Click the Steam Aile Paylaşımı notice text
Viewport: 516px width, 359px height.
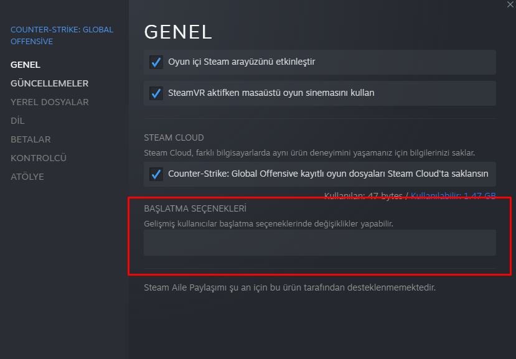point(289,287)
